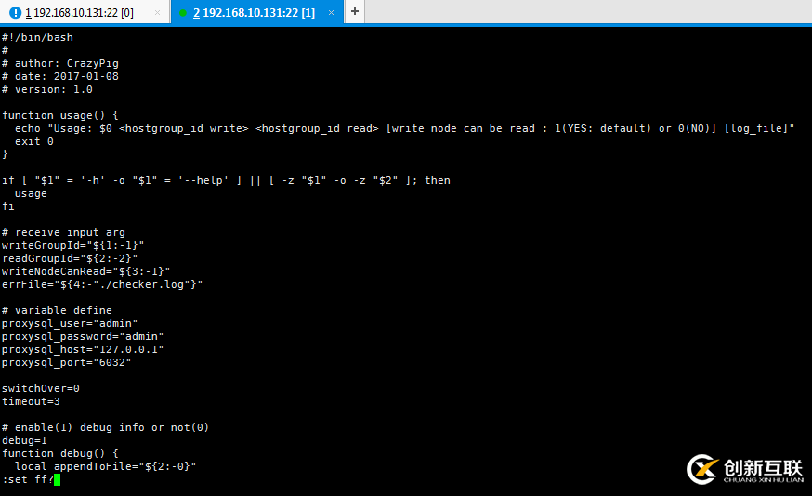812x496 pixels.
Task: Click the writeGroupId="${1:-1}" line
Action: [73, 245]
